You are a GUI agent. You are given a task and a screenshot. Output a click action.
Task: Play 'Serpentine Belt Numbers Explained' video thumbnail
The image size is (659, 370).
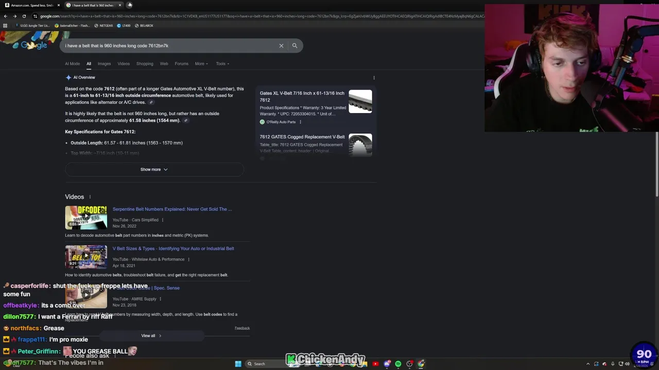click(86, 217)
